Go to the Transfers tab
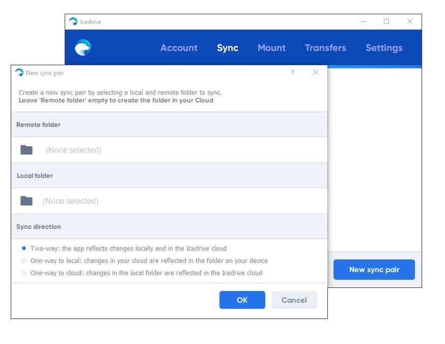The image size is (445, 344). tap(325, 48)
